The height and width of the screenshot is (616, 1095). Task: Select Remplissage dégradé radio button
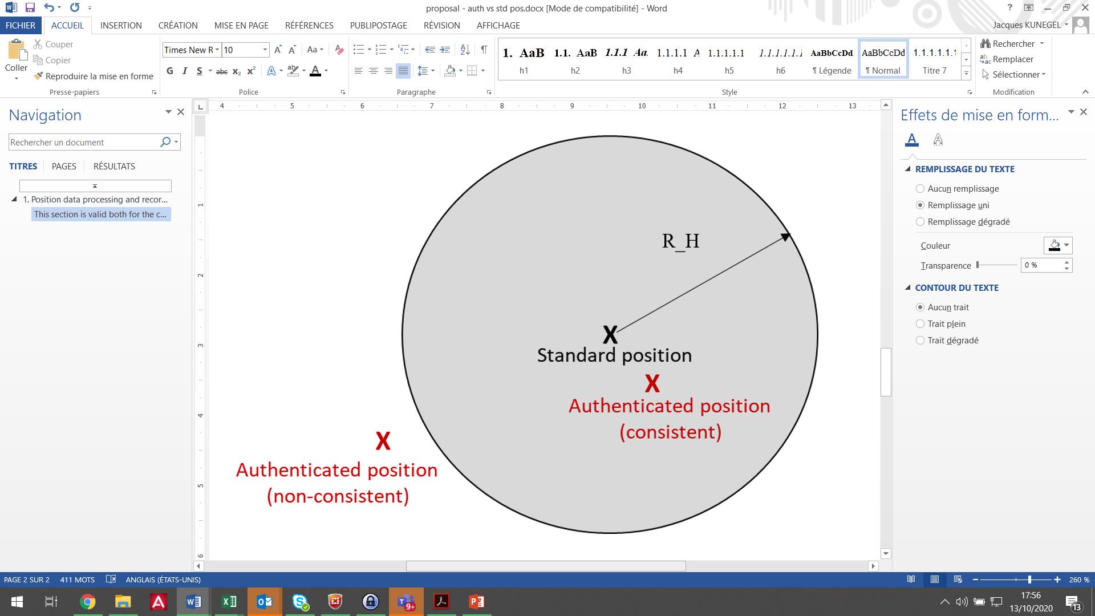[920, 222]
